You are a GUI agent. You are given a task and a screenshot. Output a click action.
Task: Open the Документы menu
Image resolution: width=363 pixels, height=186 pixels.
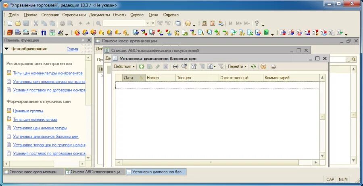(99, 14)
